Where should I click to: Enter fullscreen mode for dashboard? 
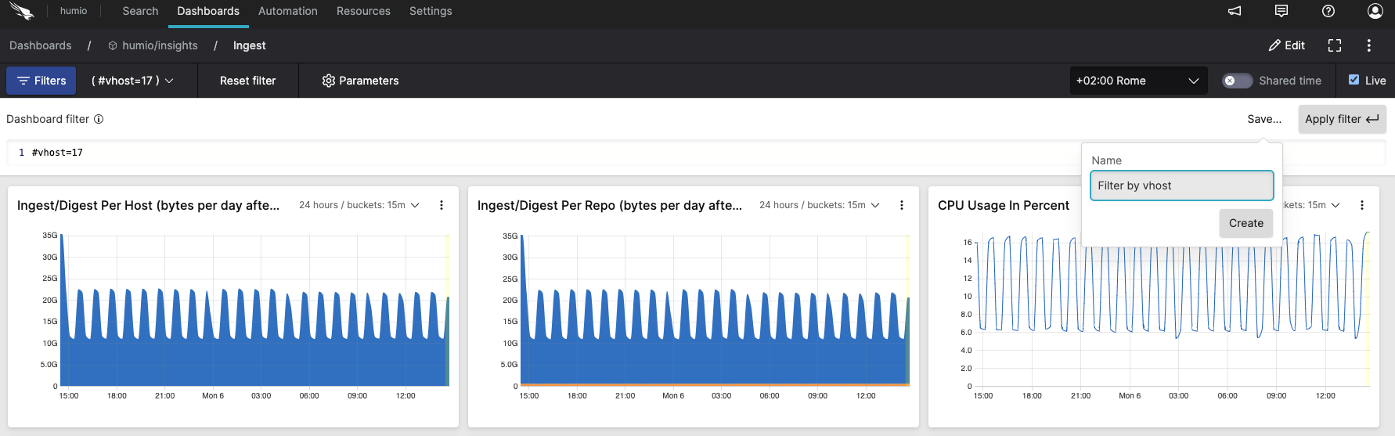1335,45
